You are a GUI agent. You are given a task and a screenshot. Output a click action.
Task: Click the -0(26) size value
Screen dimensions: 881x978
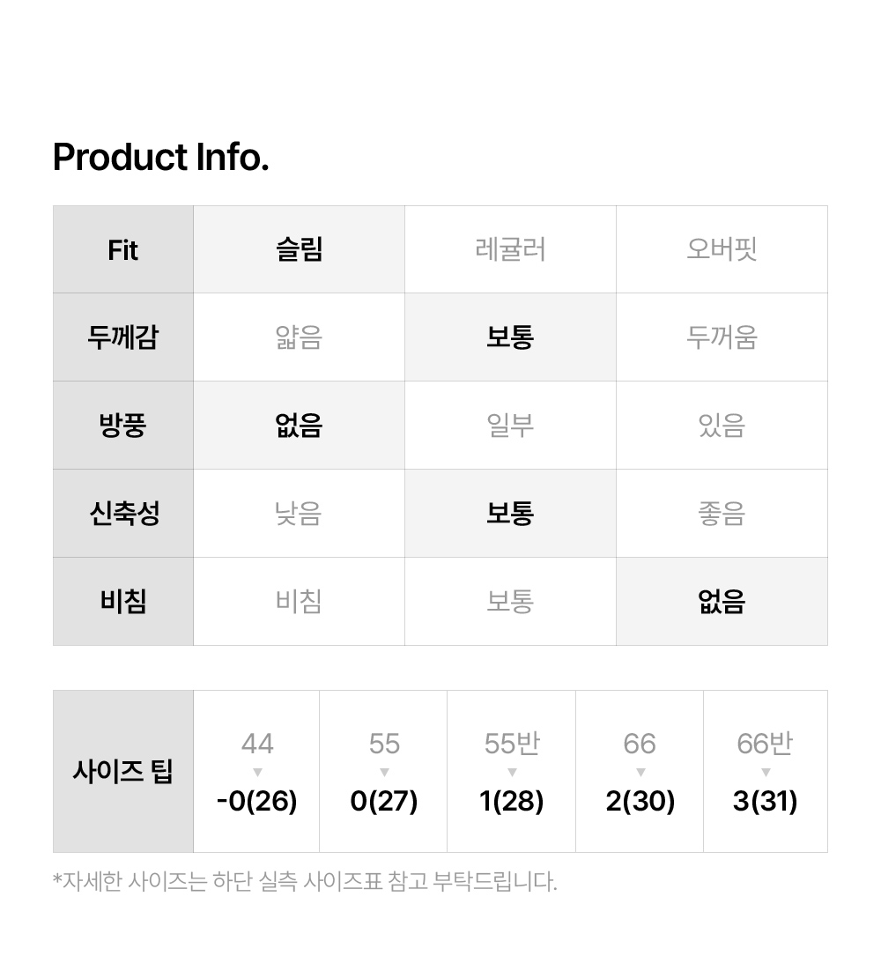[x=257, y=802]
